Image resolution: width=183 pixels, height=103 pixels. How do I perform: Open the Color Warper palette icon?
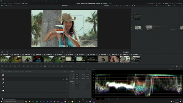point(32,66)
